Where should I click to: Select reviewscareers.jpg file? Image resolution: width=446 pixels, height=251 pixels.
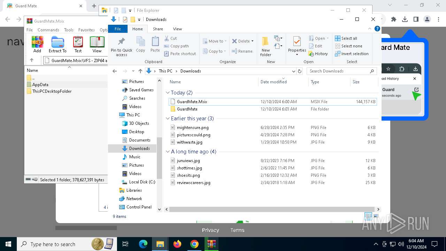point(272,183)
